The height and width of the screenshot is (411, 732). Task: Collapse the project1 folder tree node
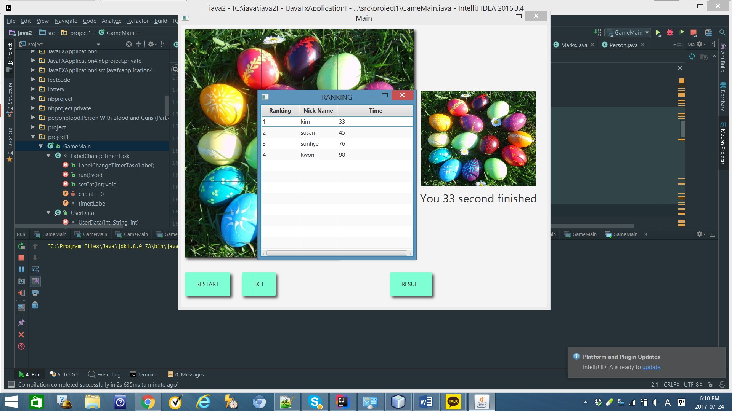point(33,137)
